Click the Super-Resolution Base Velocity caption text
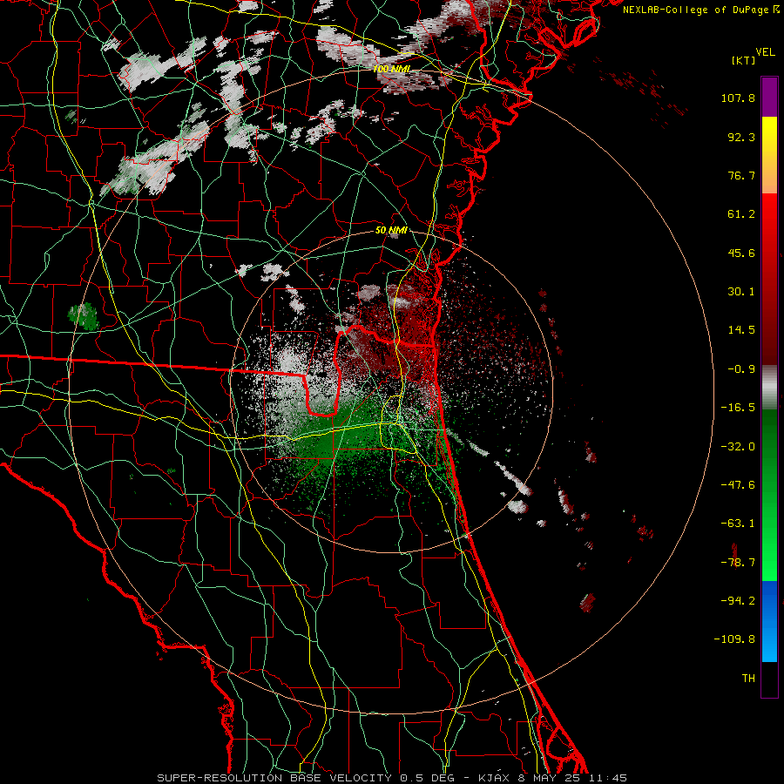The image size is (784, 784). click(x=391, y=778)
